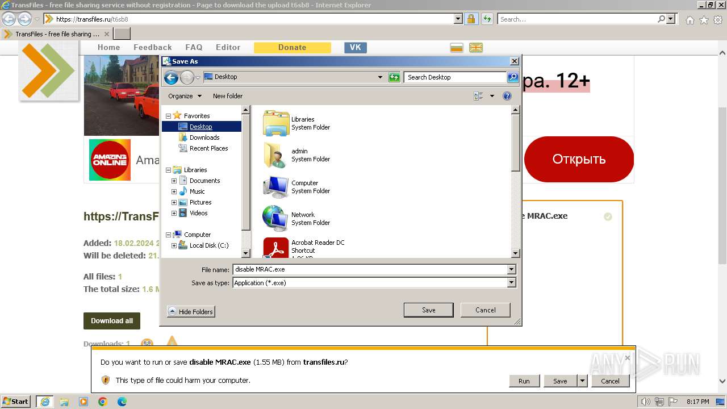Image resolution: width=727 pixels, height=409 pixels.
Task: Select Recent Places in navigation tree
Action: pyautogui.click(x=208, y=148)
